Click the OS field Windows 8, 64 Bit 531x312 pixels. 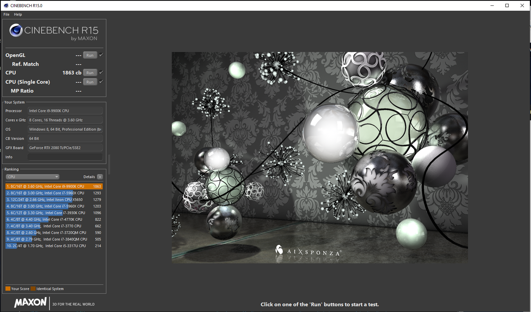coord(65,129)
